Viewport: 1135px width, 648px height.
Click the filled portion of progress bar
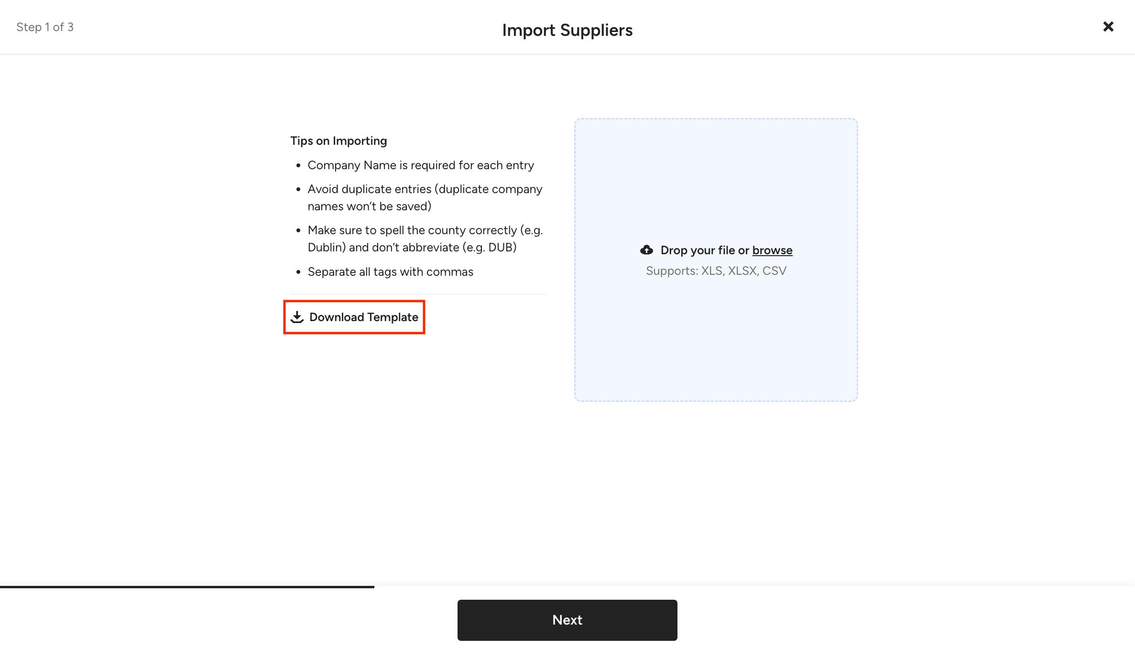click(x=187, y=587)
